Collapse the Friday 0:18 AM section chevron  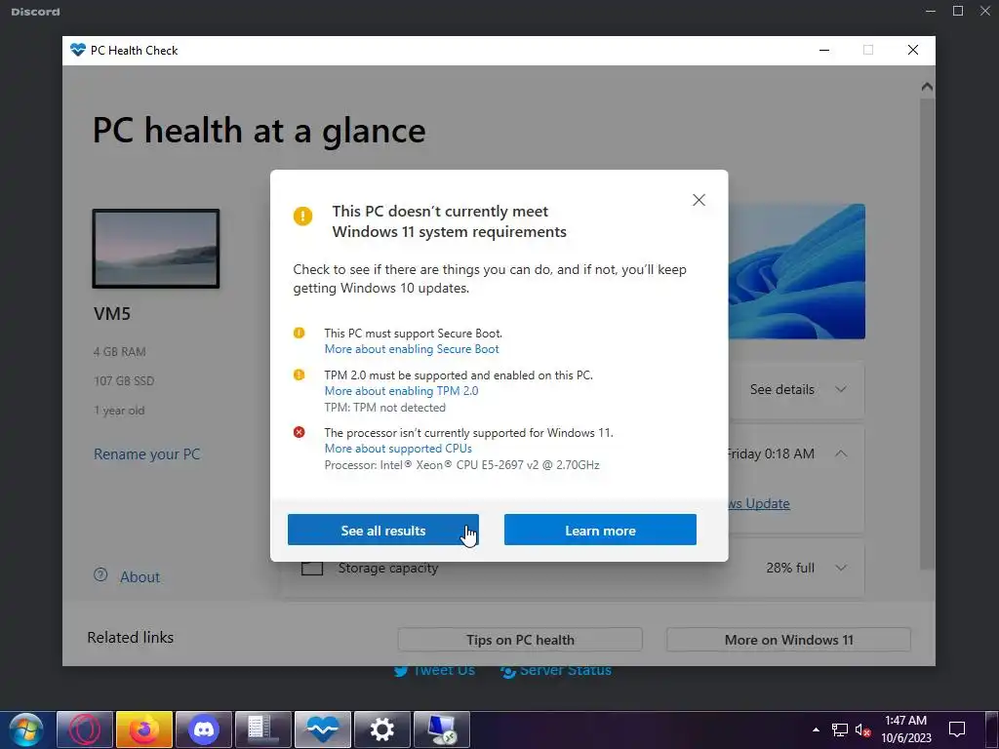841,453
